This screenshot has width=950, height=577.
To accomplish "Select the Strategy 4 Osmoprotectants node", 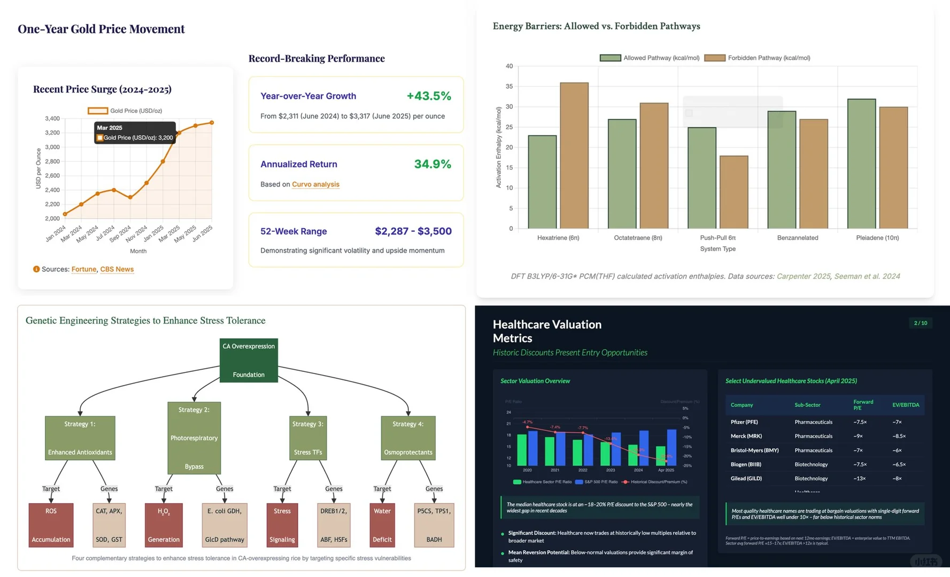I will [x=408, y=438].
